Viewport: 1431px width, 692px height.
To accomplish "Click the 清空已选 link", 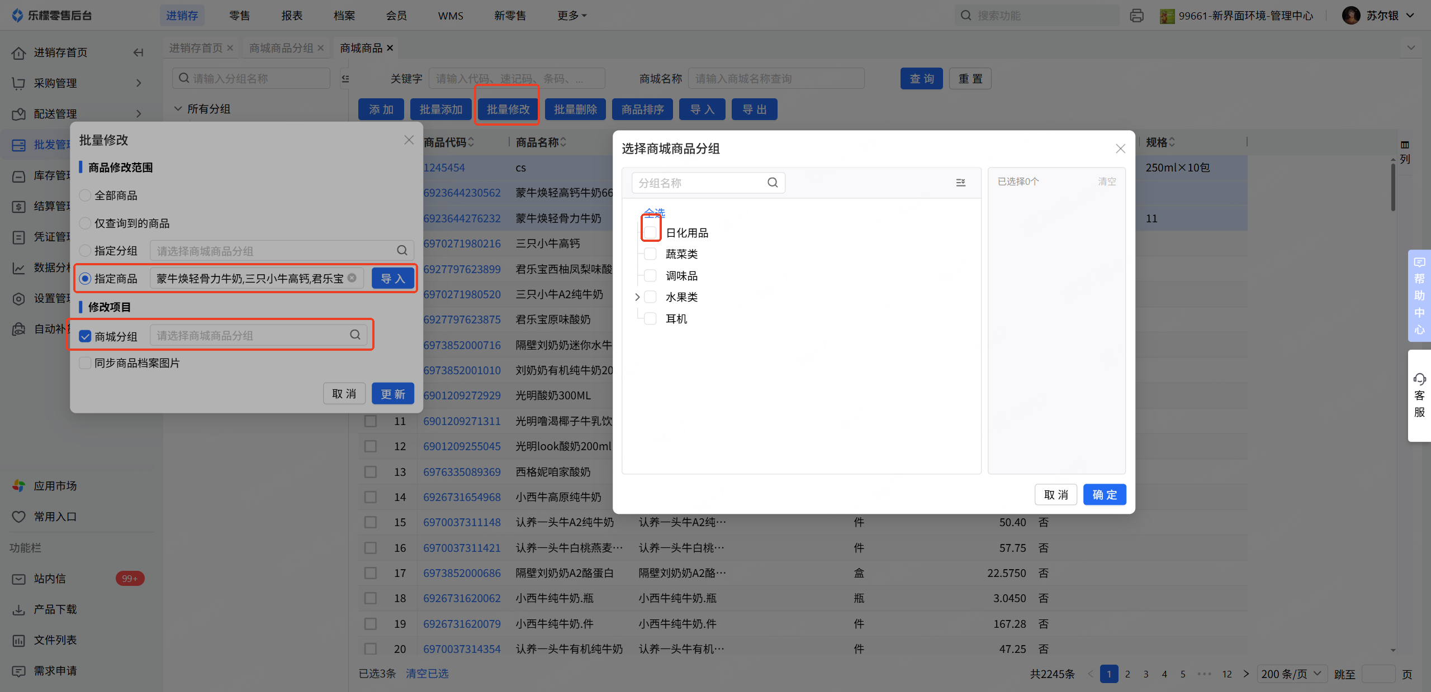I will pyautogui.click(x=427, y=674).
